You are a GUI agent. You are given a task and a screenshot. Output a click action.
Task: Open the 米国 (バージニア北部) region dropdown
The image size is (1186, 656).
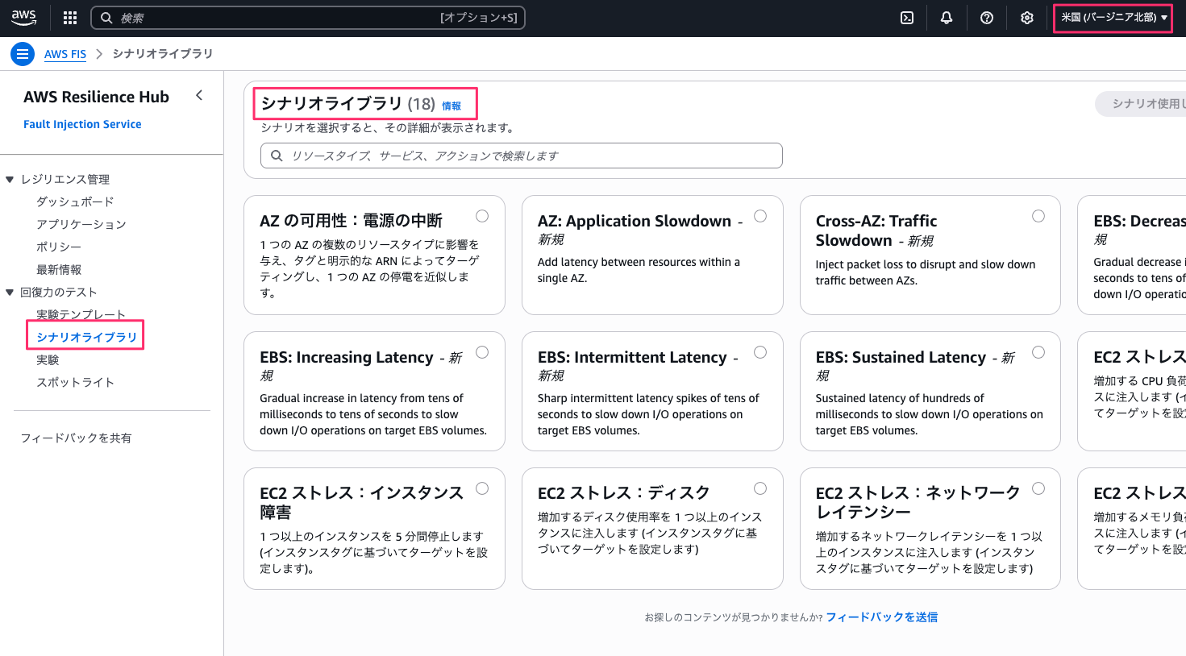click(x=1113, y=18)
